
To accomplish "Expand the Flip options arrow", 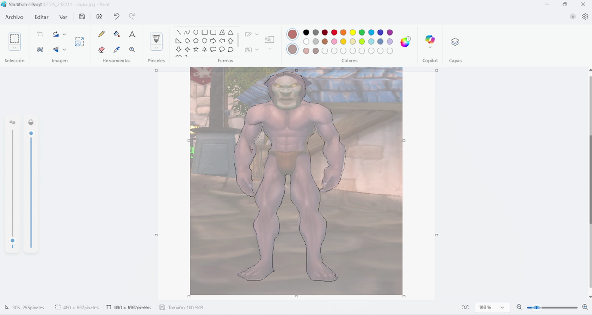I will click(x=64, y=49).
